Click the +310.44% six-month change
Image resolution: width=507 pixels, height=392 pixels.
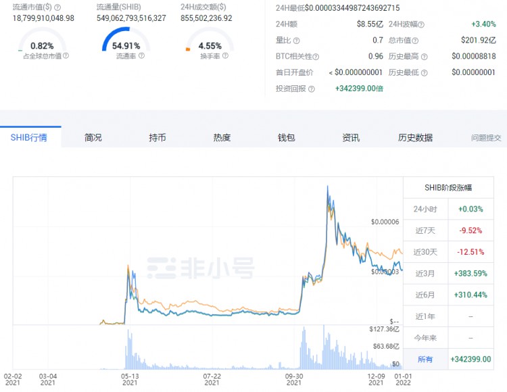tap(470, 295)
